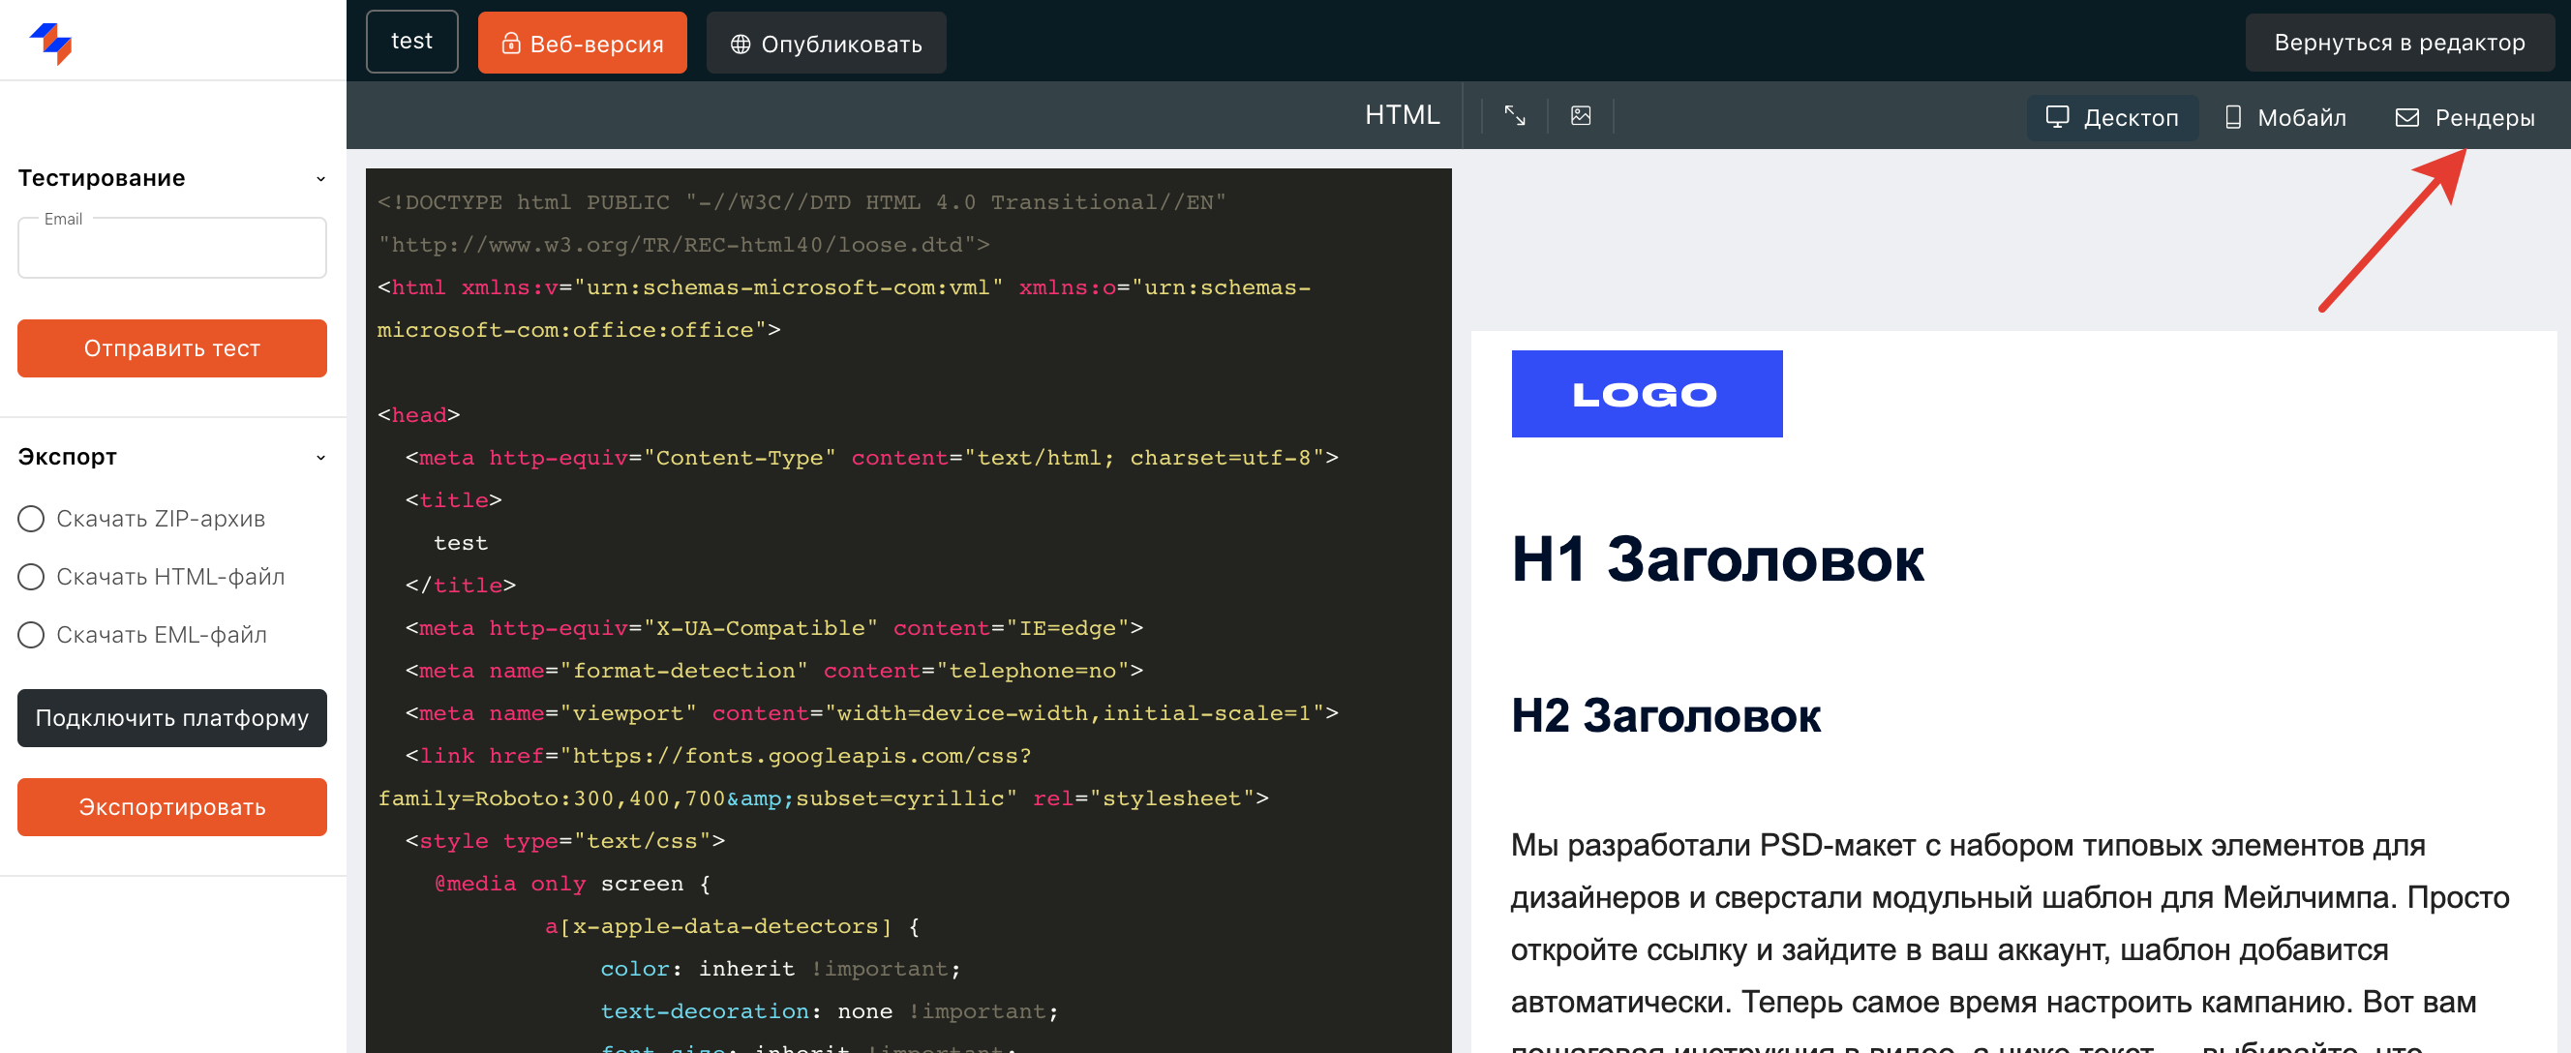Collapse the Экспорт section chevron
The image size is (2571, 1053).
pos(320,457)
